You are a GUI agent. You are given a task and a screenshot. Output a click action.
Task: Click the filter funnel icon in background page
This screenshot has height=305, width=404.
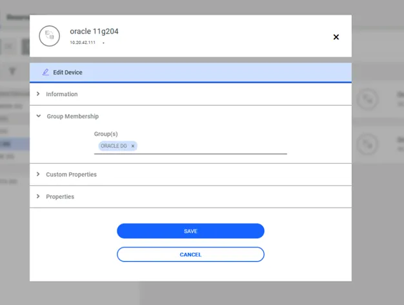[12, 72]
